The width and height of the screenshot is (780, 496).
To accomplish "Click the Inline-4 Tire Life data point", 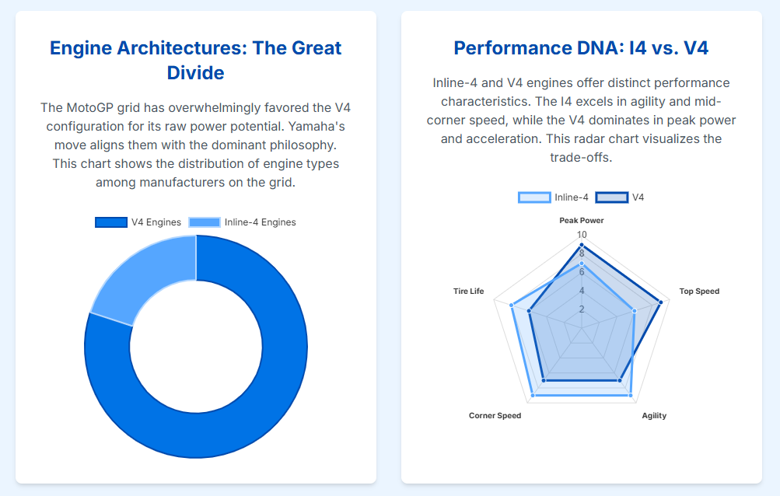I will 512,306.
